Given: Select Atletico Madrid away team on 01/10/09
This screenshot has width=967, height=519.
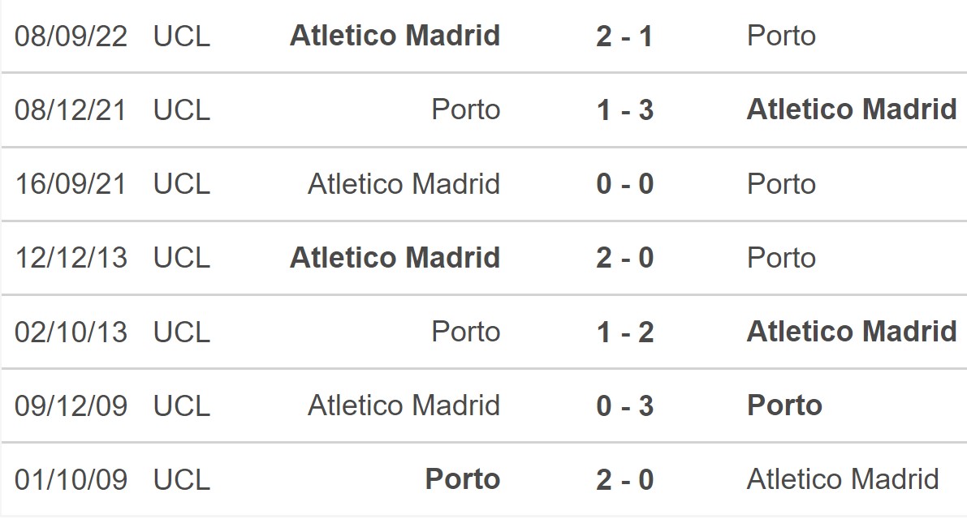Looking at the screenshot, I should pyautogui.click(x=843, y=479).
